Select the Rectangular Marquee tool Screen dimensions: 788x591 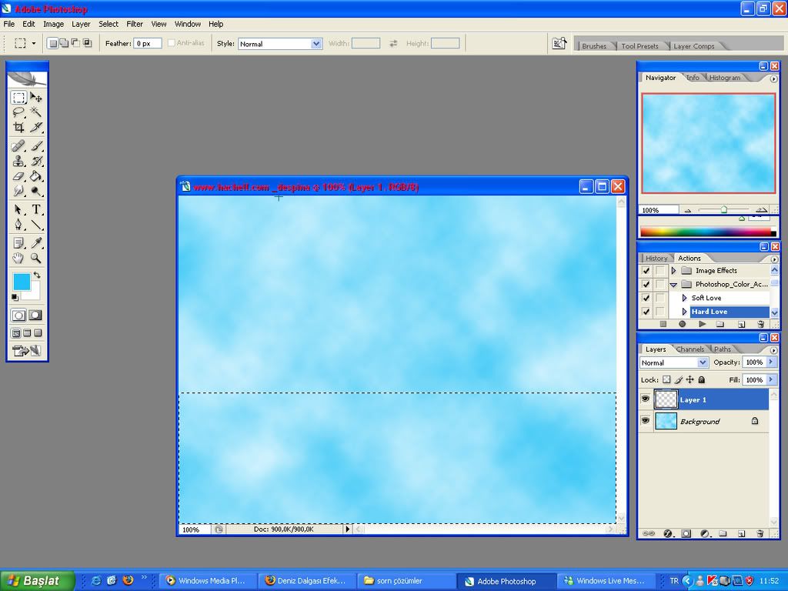pos(18,97)
